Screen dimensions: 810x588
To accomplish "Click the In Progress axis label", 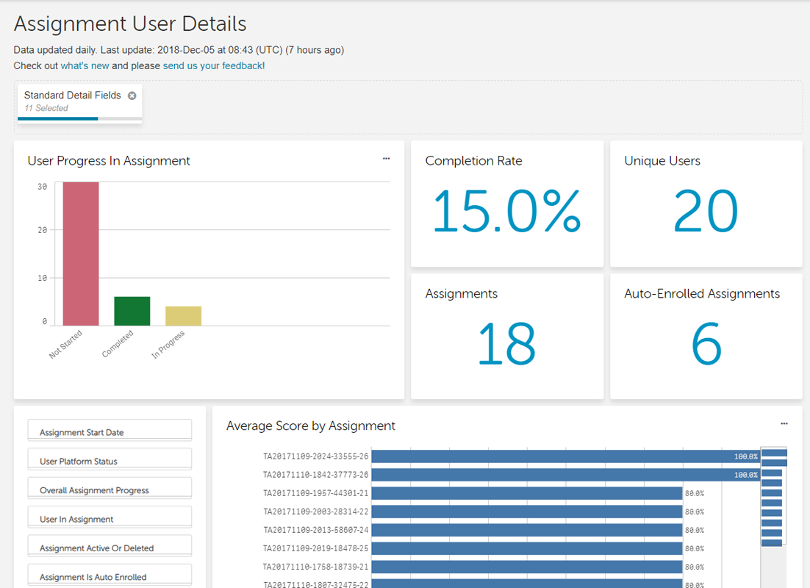I will (x=168, y=345).
